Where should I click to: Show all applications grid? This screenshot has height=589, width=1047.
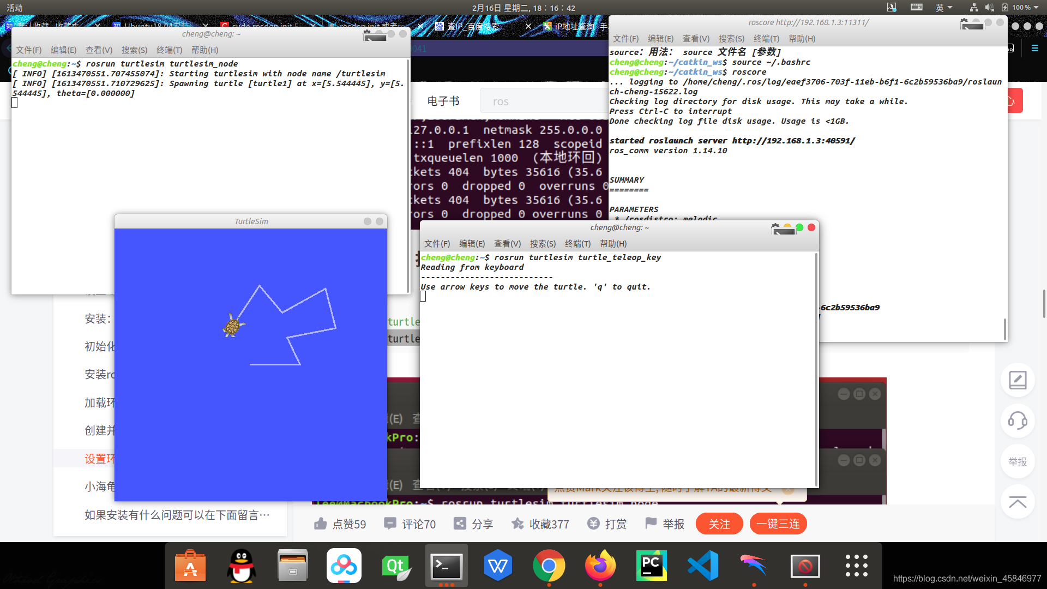pos(856,566)
